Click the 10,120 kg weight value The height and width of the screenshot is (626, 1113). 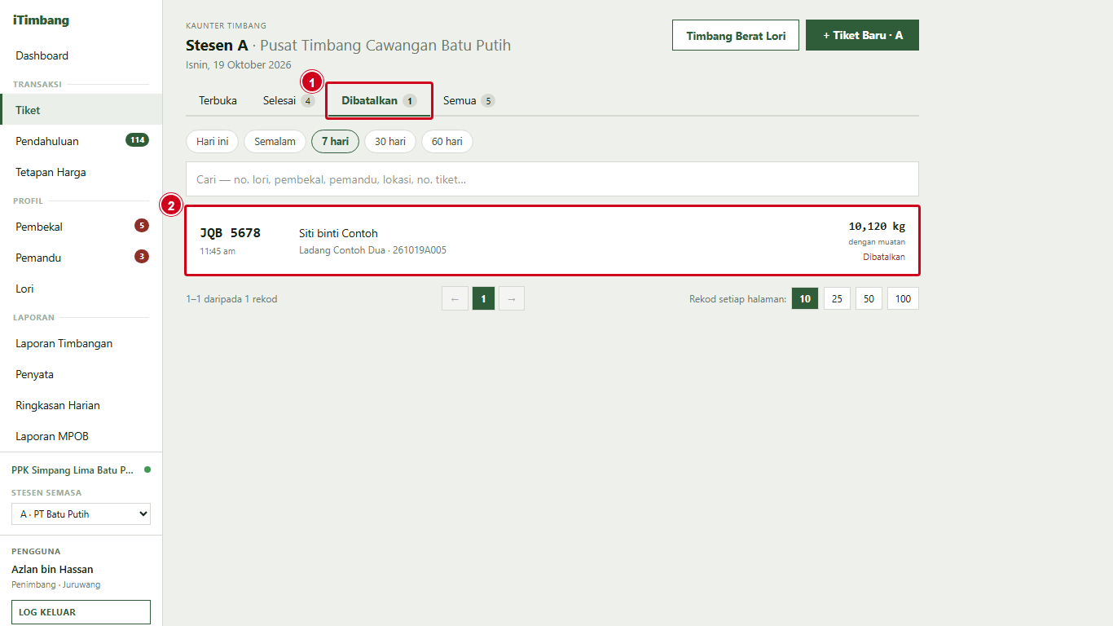point(877,227)
